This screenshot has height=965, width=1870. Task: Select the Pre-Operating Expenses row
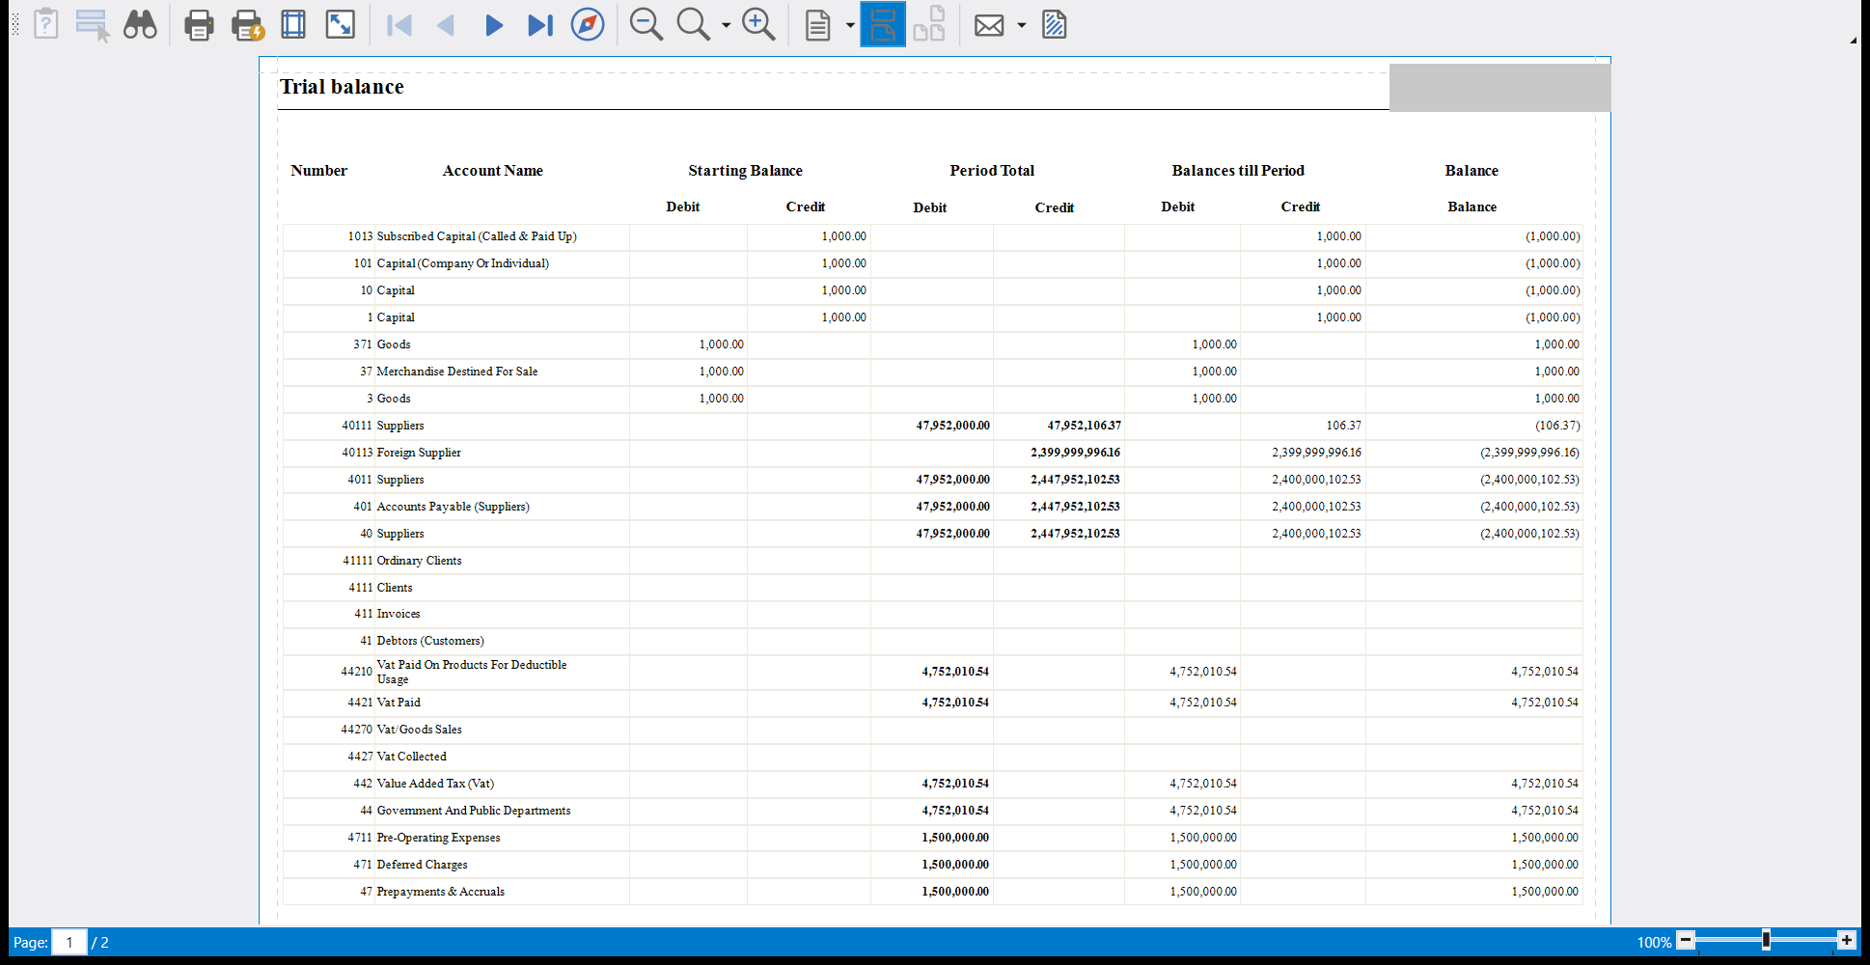pyautogui.click(x=932, y=838)
